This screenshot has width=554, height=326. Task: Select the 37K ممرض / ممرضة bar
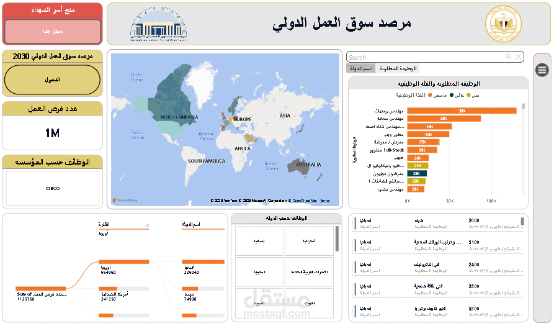(423, 142)
